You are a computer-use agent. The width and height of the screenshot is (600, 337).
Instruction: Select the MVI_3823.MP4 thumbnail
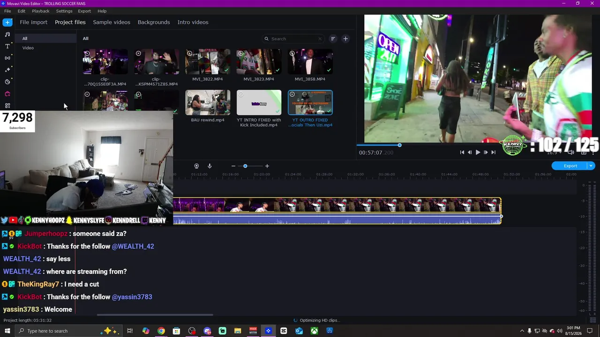tap(259, 62)
